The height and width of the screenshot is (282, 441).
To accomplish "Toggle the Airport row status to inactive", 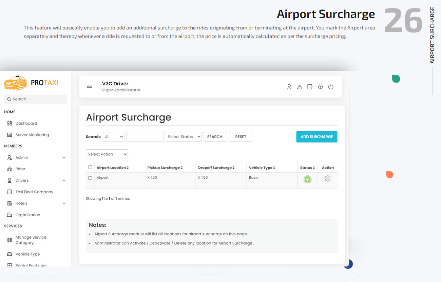I will tap(307, 179).
